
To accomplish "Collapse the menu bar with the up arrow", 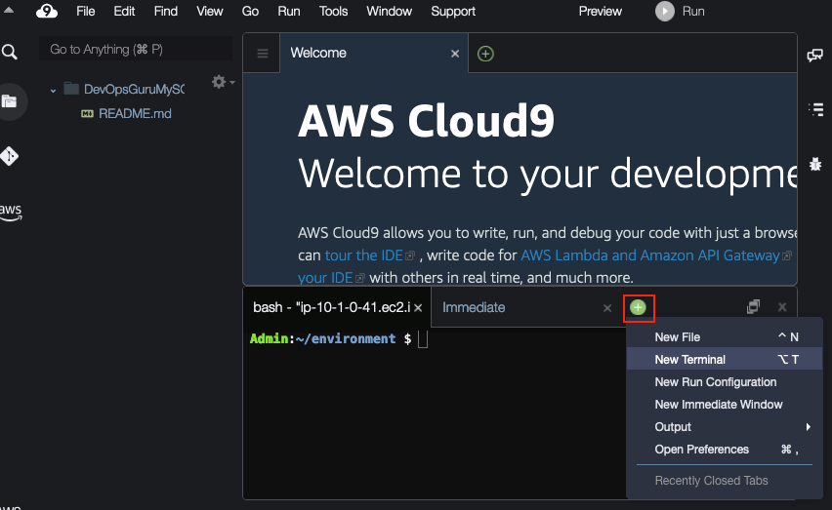I will pos(9,10).
